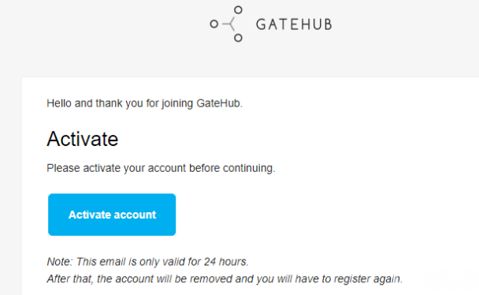Click 'Please activate your account before continuing' text
Image resolution: width=479 pixels, height=295 pixels.
(161, 168)
